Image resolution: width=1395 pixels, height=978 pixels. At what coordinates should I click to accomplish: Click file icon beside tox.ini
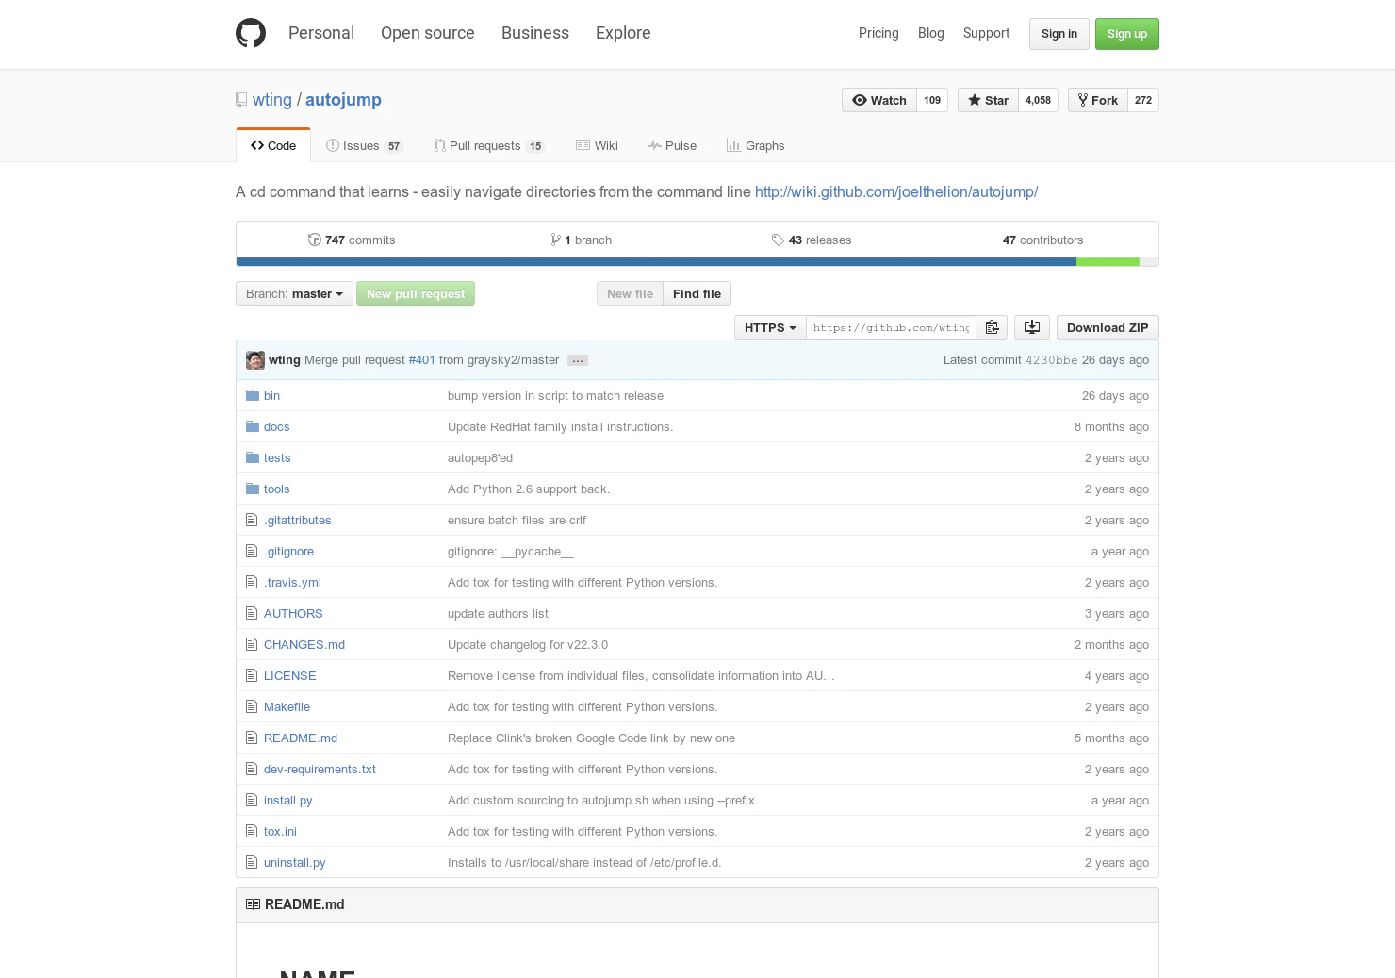252,831
